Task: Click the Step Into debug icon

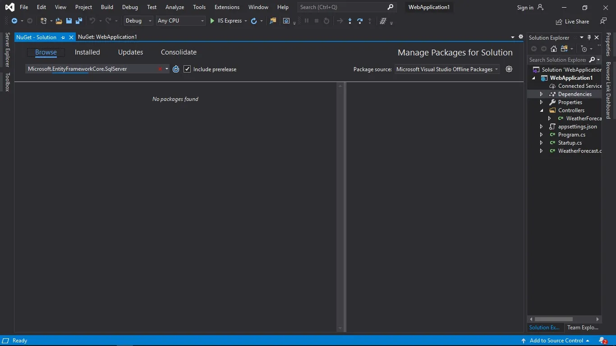Action: tap(350, 21)
